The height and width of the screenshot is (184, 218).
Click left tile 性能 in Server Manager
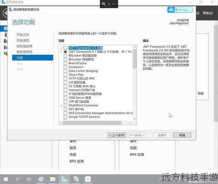pos(73,155)
